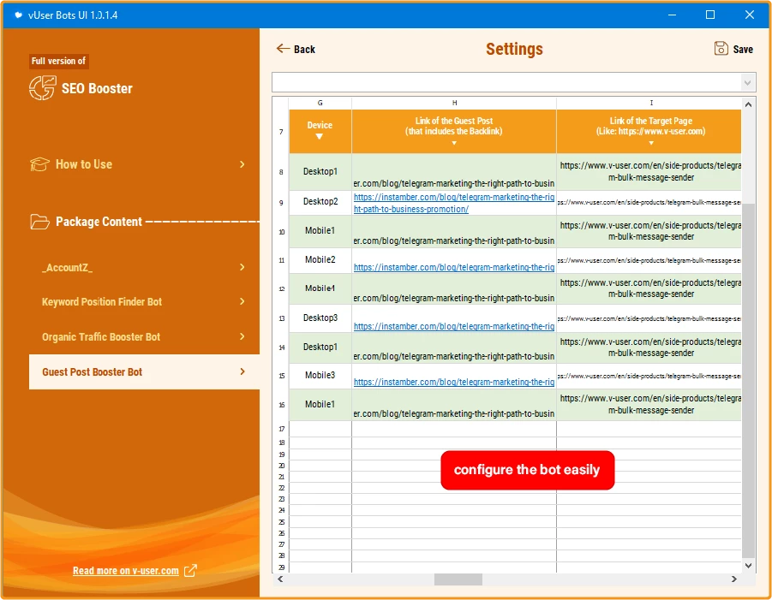Click the scroll left arrow of spreadsheet
This screenshot has width=772, height=600.
click(280, 579)
